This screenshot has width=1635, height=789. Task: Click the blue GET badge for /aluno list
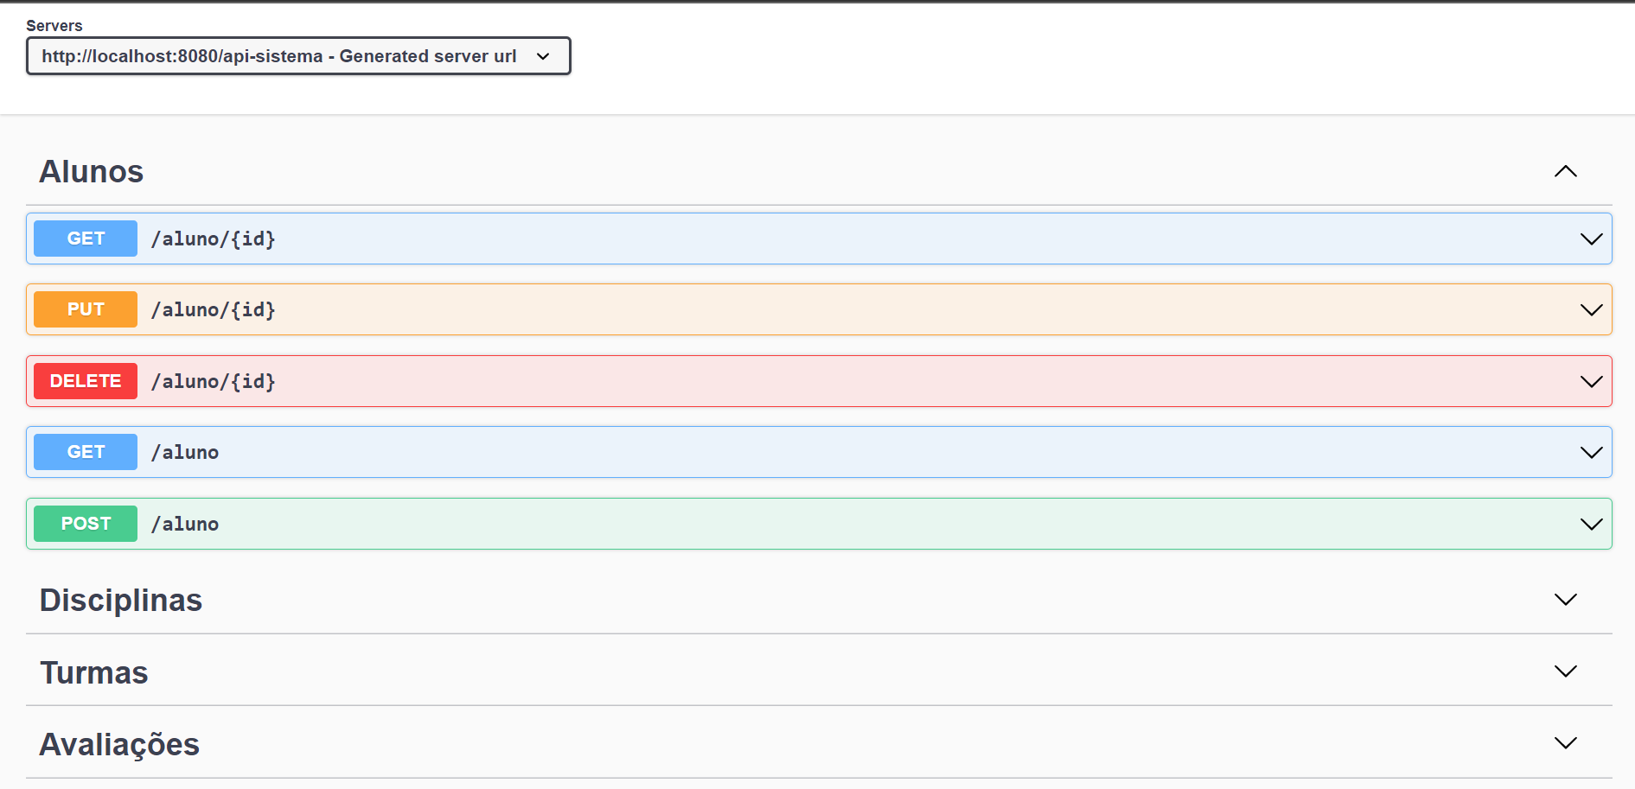[x=86, y=452]
